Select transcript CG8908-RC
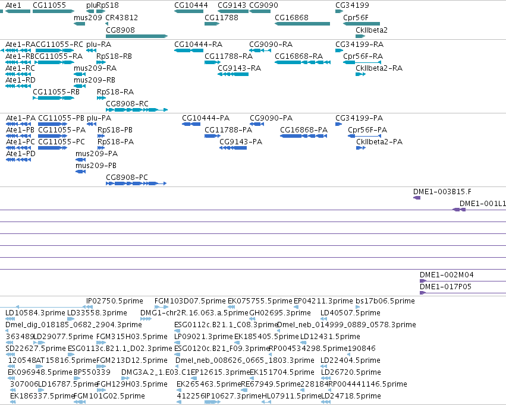The image size is (506, 405). pos(137,110)
